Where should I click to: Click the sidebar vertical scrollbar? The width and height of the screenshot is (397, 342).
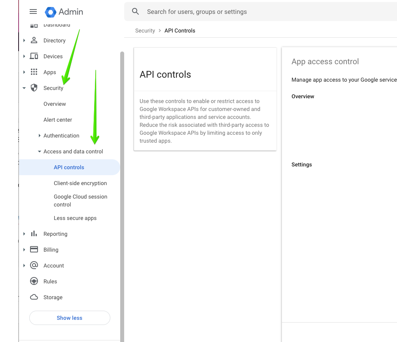[x=122, y=197]
